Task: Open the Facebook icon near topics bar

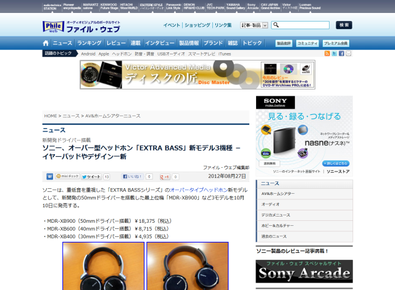Action: 341,53
